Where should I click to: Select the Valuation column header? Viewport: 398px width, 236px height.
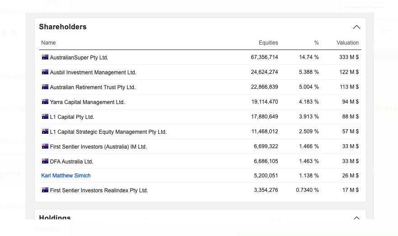click(x=347, y=43)
